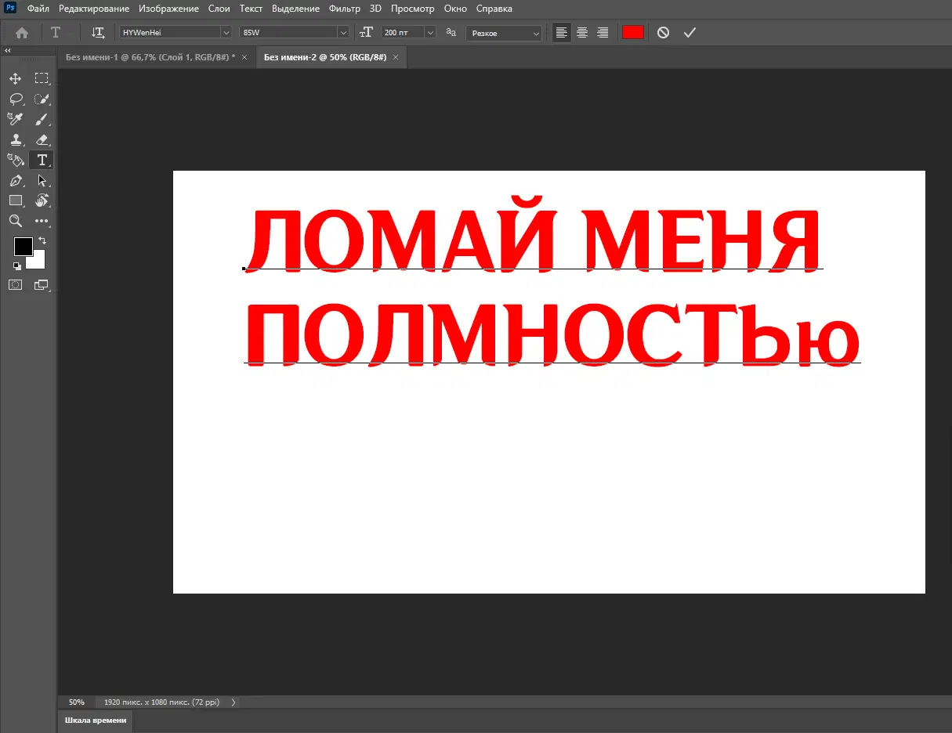Open the anti-aliasing dropdown showing Резкое

pyautogui.click(x=536, y=33)
